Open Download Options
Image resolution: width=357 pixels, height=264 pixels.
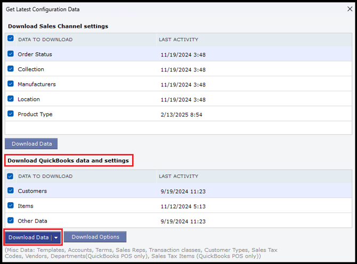click(x=95, y=237)
